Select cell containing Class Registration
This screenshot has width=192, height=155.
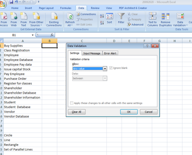click(23, 50)
